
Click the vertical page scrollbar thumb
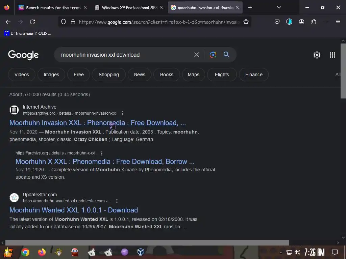(343, 71)
